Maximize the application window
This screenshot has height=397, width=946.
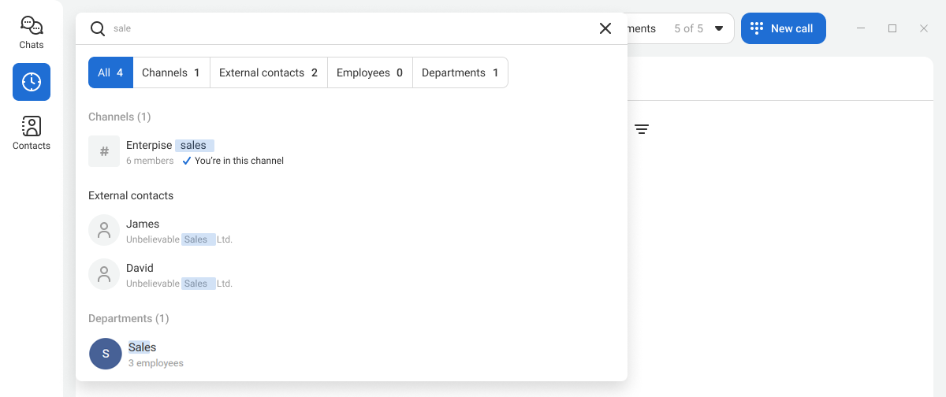tap(892, 28)
